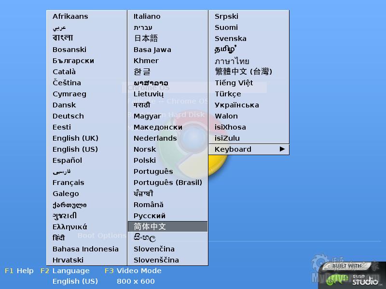Select Português (Brasil) language option
Image resolution: width=386 pixels, height=289 pixels.
coord(167,183)
